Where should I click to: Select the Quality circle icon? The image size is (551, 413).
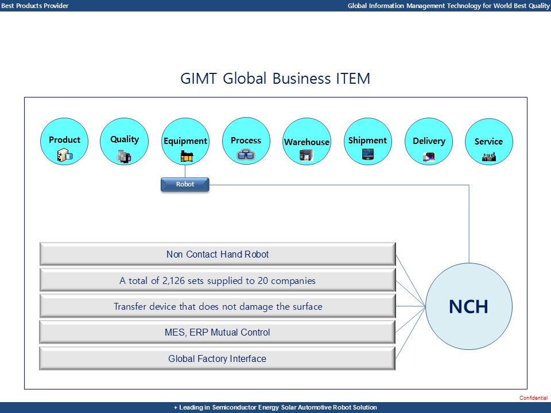point(124,141)
